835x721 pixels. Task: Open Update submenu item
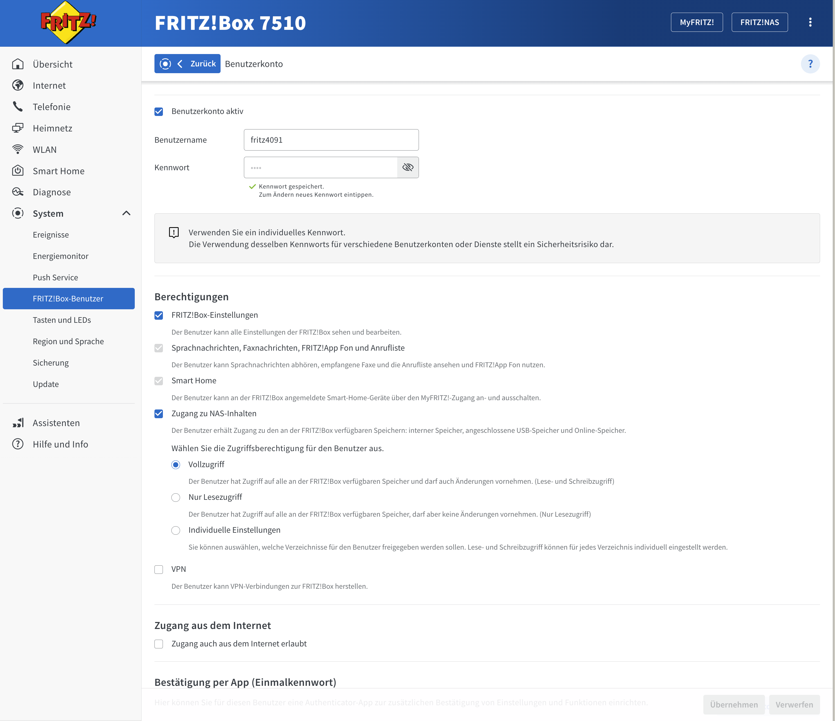[x=69, y=384]
